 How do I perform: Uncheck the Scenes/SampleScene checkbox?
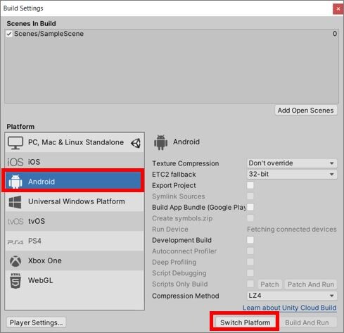[9, 34]
